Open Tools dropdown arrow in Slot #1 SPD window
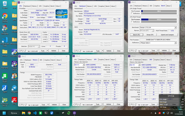 click(x=102, y=104)
